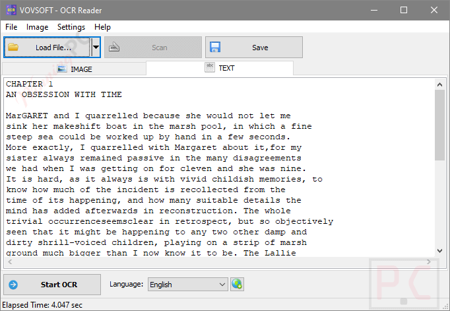Start OCR recognition
This screenshot has height=311, width=450.
[x=52, y=285]
